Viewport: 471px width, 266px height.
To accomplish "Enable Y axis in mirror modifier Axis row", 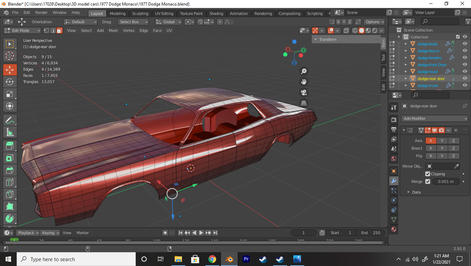I will 442,141.
